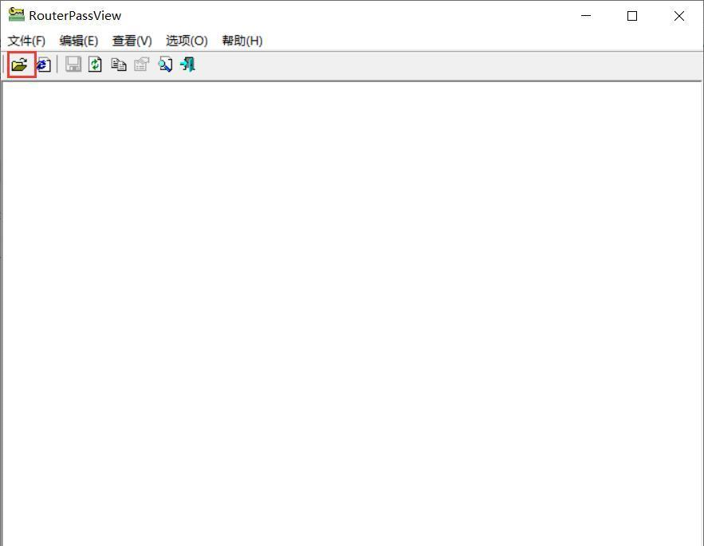Open Find using the magnifier icon
Image resolution: width=704 pixels, height=546 pixels.
[x=165, y=65]
